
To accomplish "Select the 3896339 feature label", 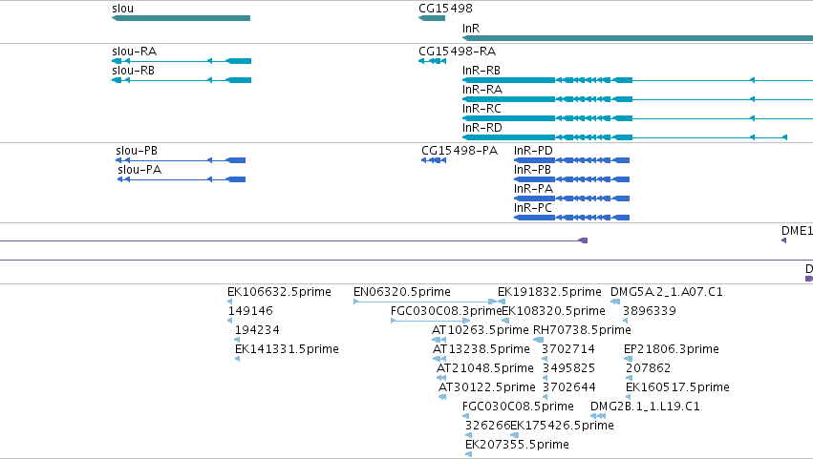I will pyautogui.click(x=649, y=311).
